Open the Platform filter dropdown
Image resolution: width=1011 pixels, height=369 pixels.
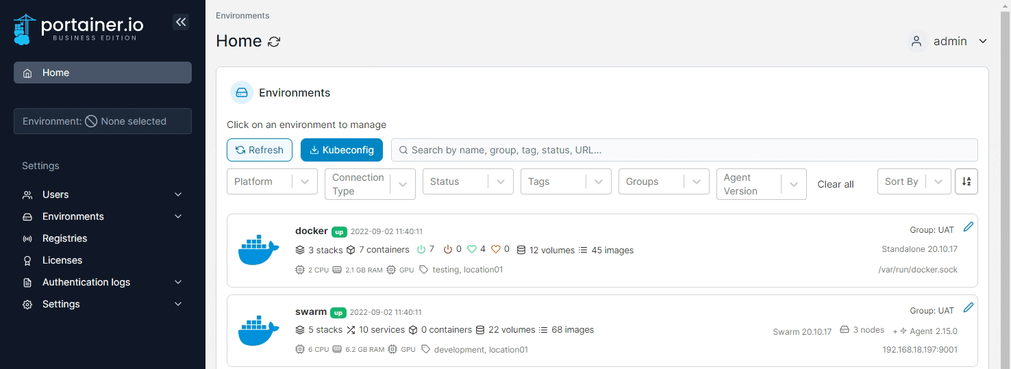tap(272, 181)
